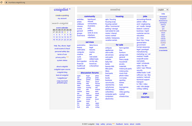Viewport: 192px width, 126px height.
Task: Open best-of-craigslist link
Action: [62, 75]
